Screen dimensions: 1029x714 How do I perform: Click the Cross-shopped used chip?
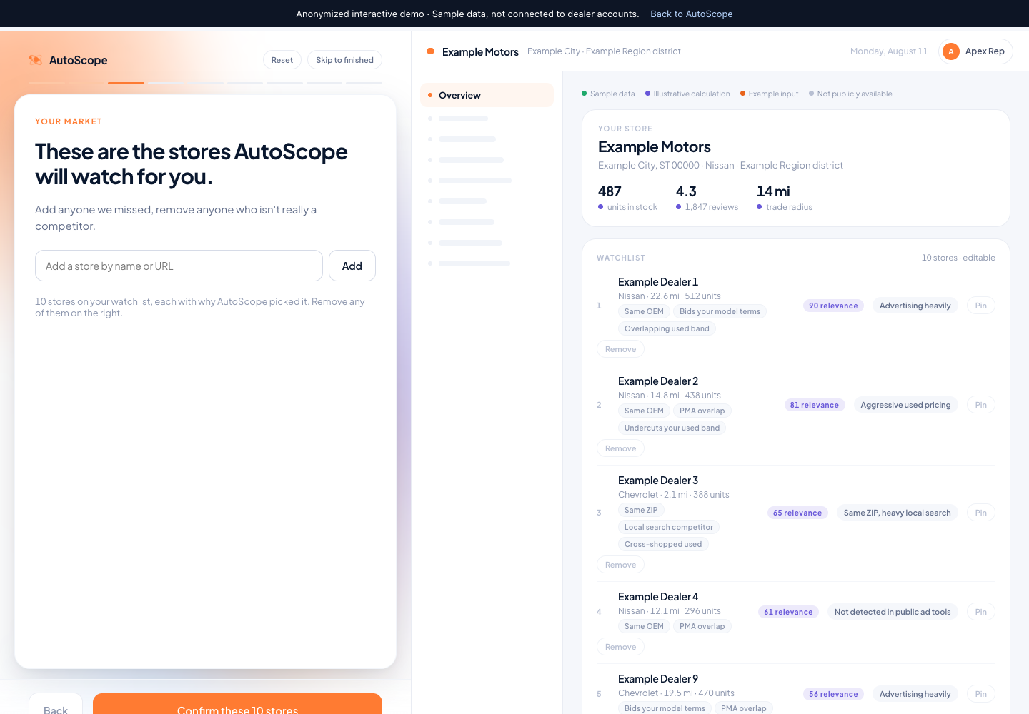663,544
